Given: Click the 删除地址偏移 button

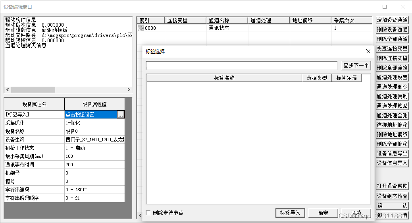Looking at the screenshot, I should click(x=392, y=134).
